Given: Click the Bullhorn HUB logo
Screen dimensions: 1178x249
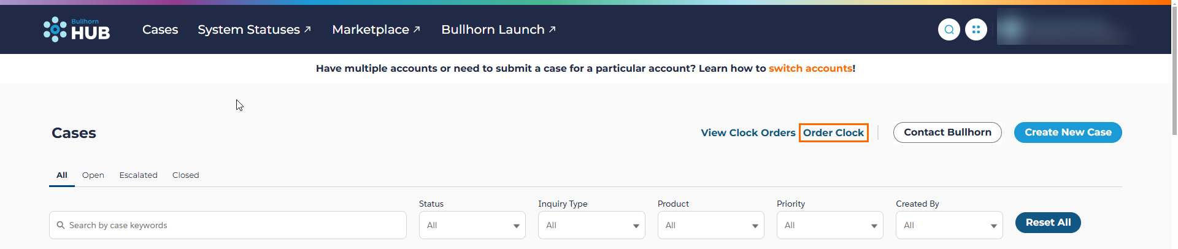Looking at the screenshot, I should point(77,29).
